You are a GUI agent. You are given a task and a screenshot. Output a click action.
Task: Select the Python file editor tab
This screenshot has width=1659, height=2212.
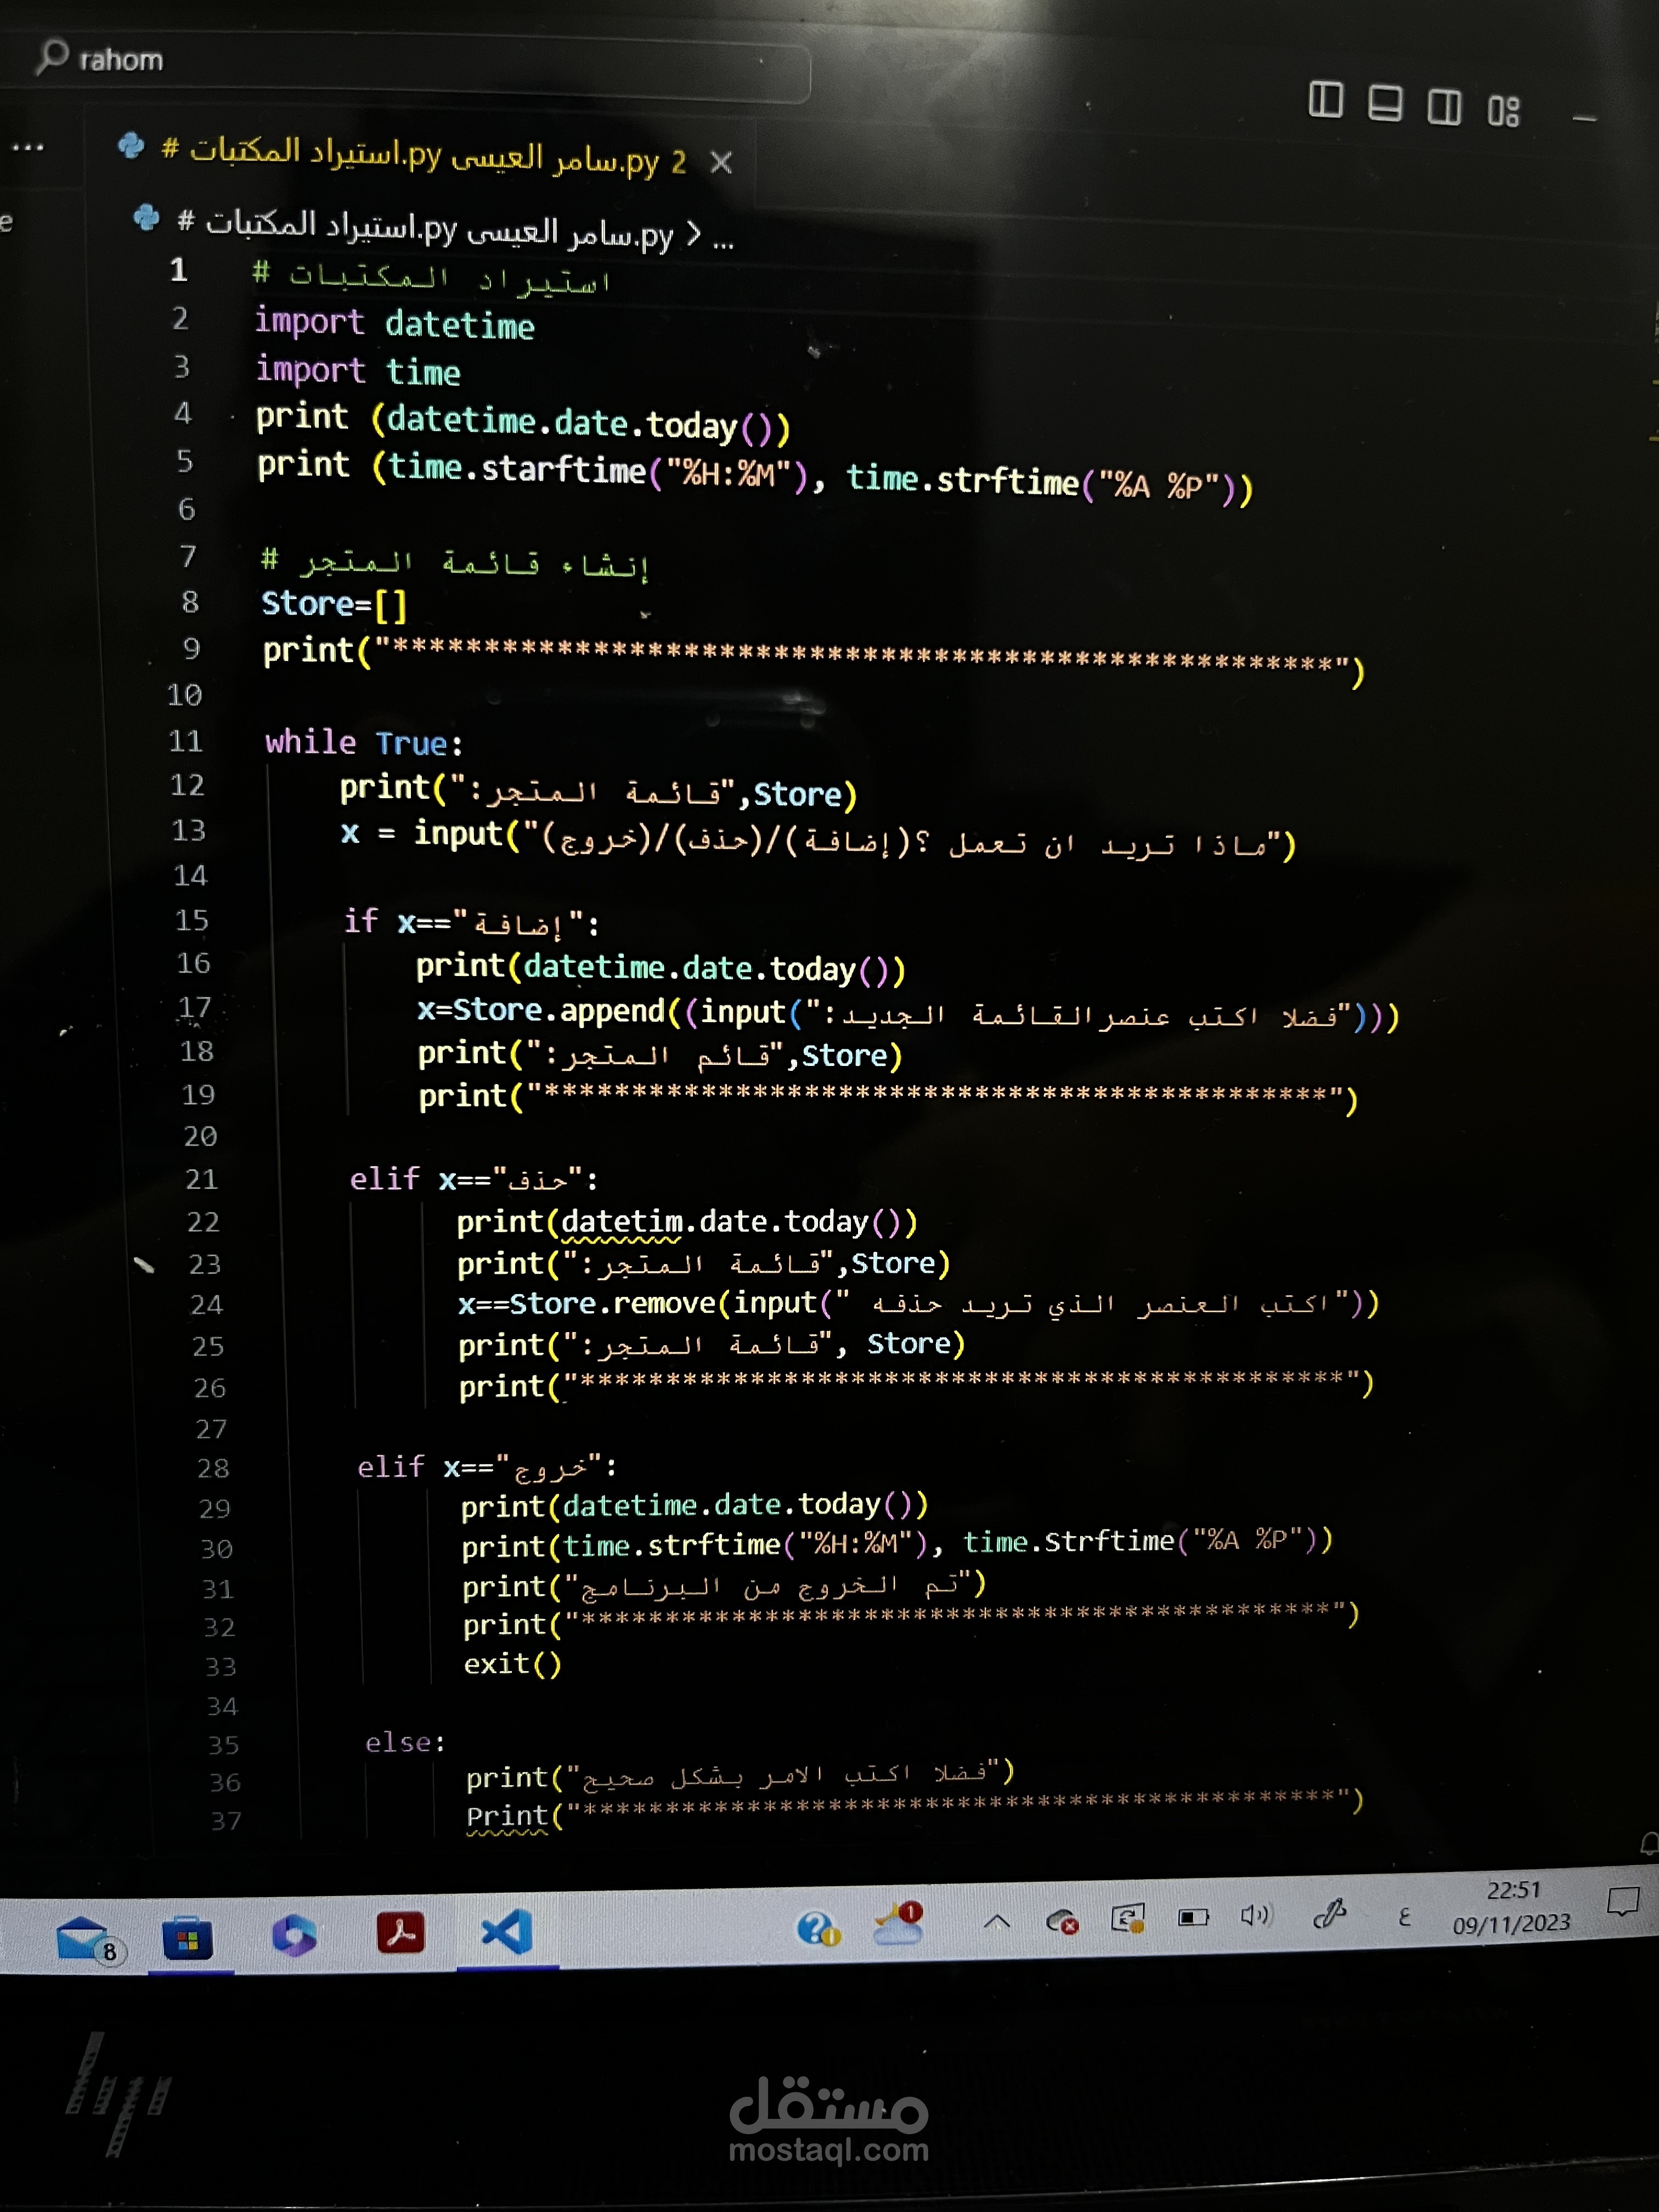[425, 156]
